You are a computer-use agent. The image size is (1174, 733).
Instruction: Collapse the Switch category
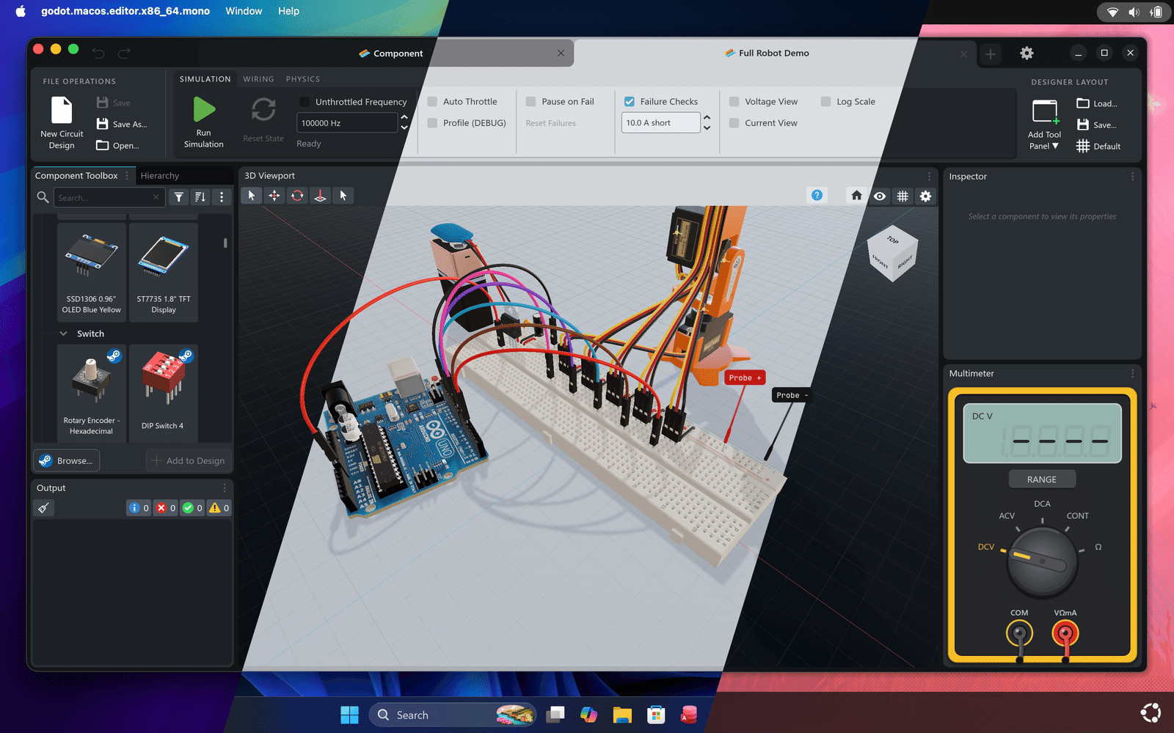[x=64, y=334]
